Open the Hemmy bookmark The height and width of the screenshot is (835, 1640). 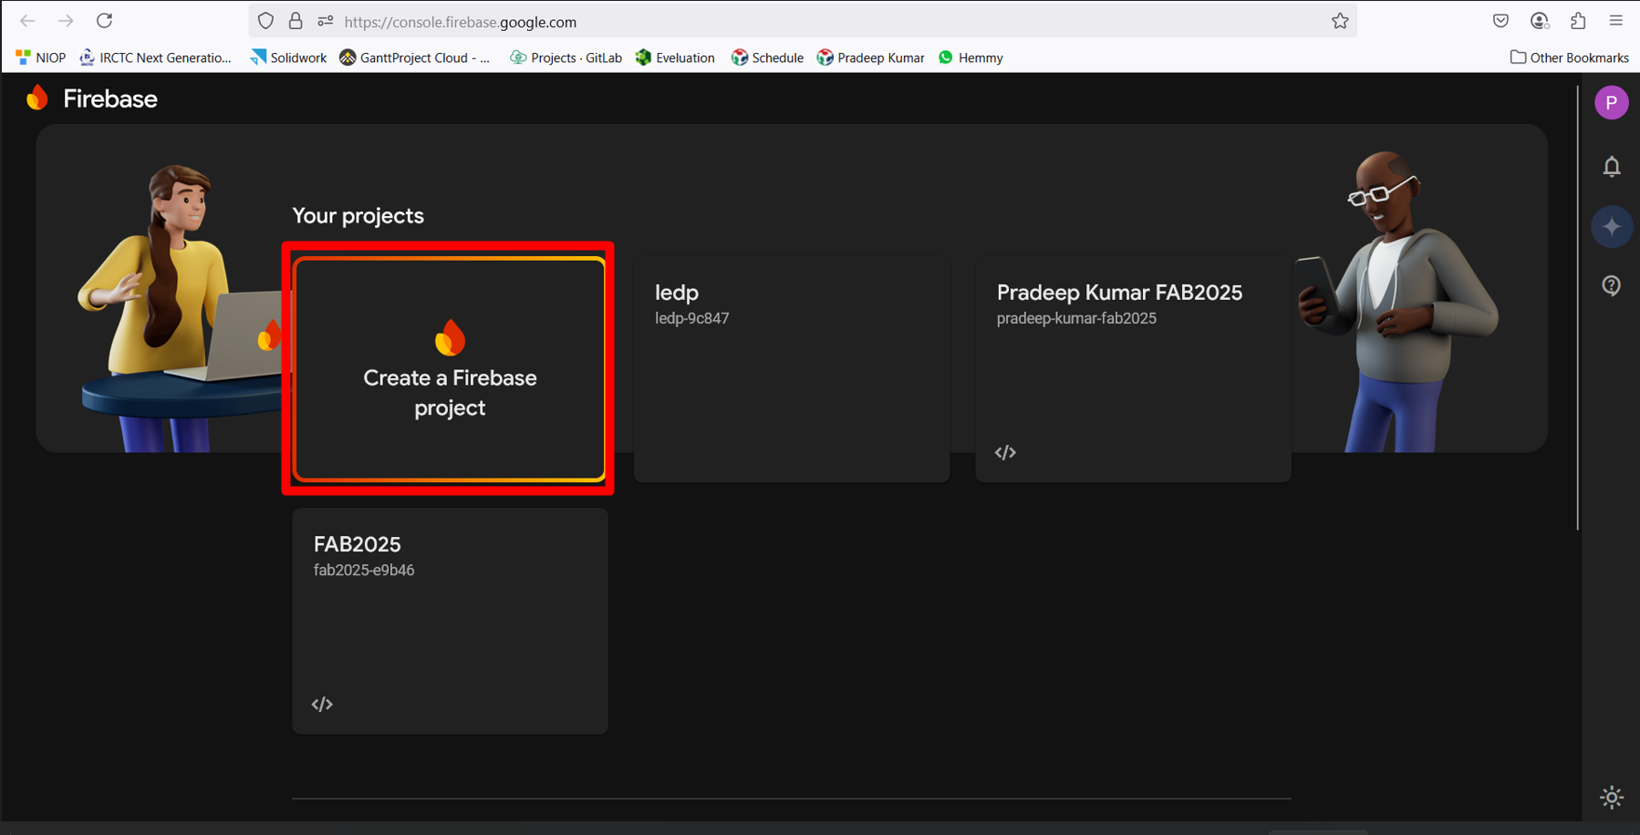pos(971,57)
